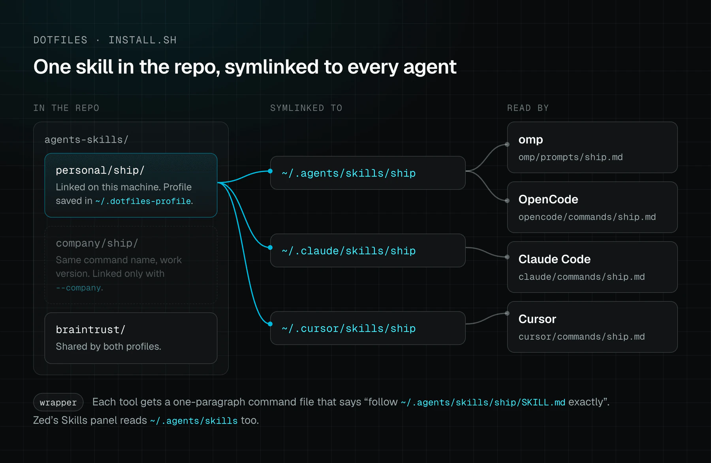Click the connector dot on ~/.cursor/skills/ship

pos(270,324)
